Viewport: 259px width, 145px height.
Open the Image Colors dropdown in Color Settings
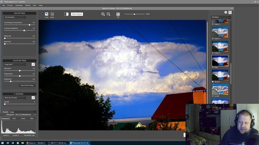[15, 64]
